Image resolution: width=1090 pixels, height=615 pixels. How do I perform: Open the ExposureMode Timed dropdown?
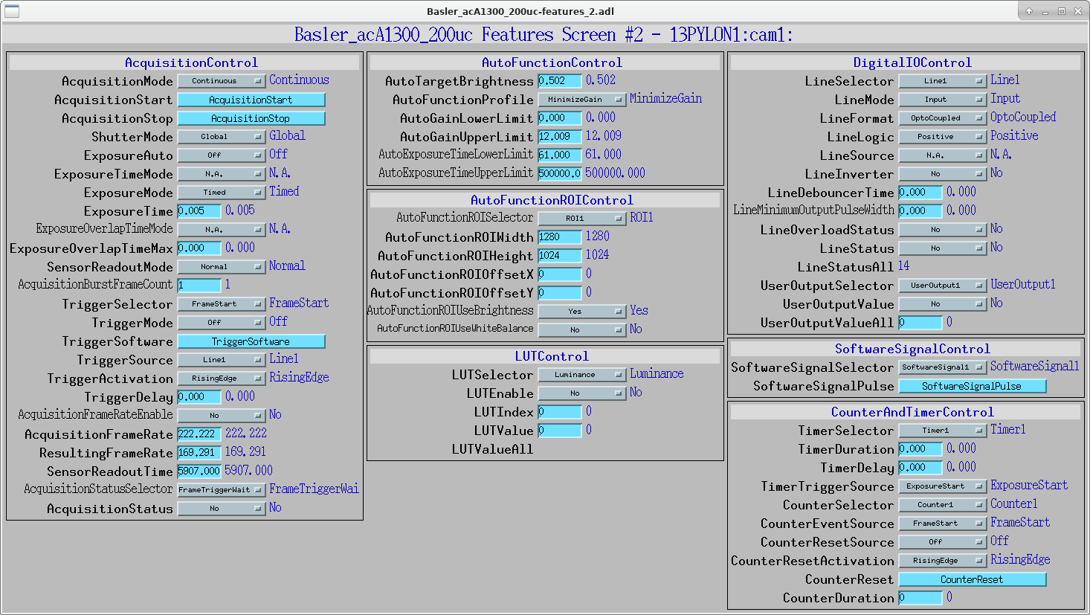tap(222, 193)
